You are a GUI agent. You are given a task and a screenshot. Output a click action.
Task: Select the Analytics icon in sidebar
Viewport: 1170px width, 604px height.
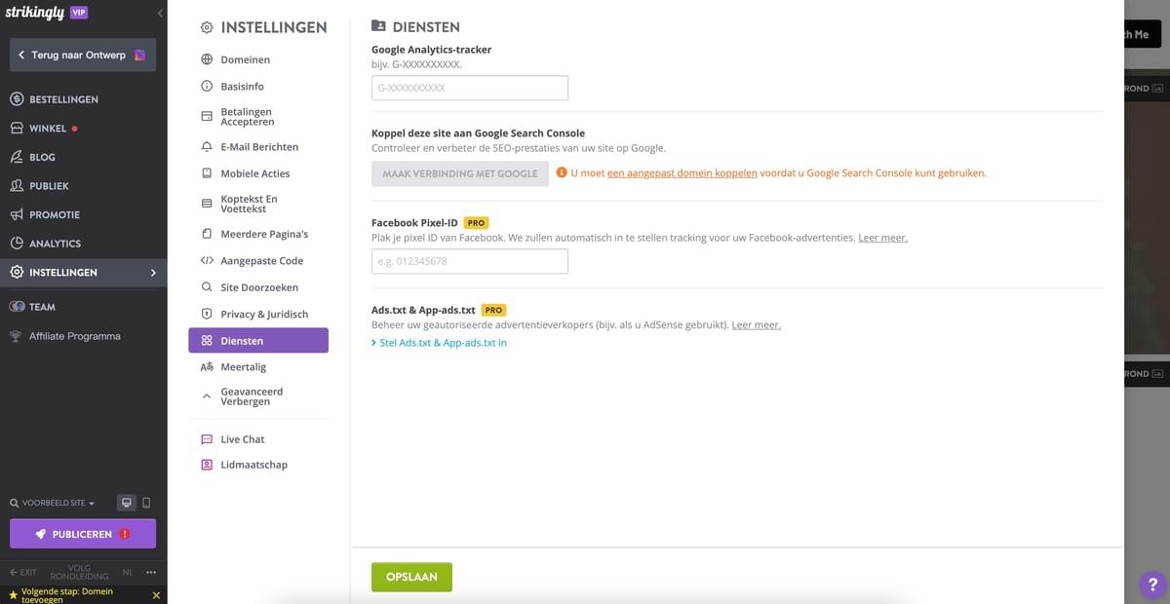click(15, 243)
